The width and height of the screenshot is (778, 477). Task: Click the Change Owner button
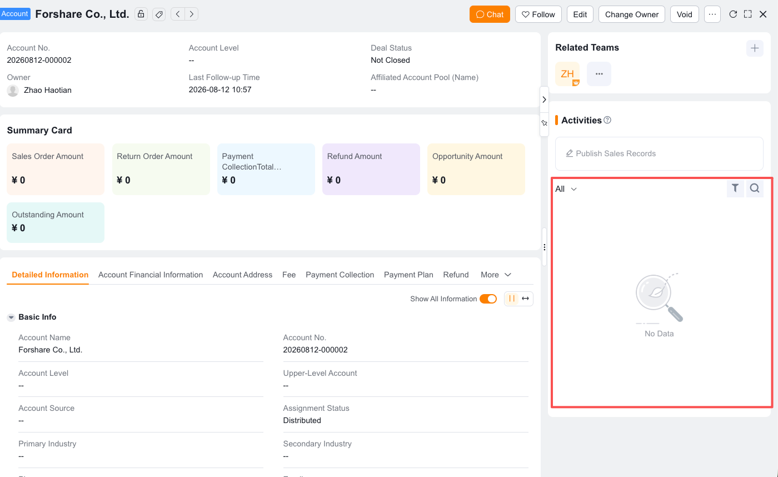(x=632, y=14)
